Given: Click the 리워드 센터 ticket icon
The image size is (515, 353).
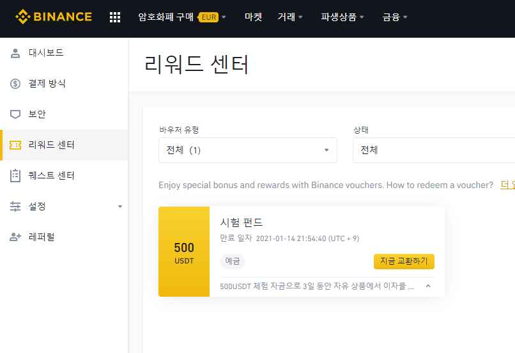Looking at the screenshot, I should click(15, 145).
